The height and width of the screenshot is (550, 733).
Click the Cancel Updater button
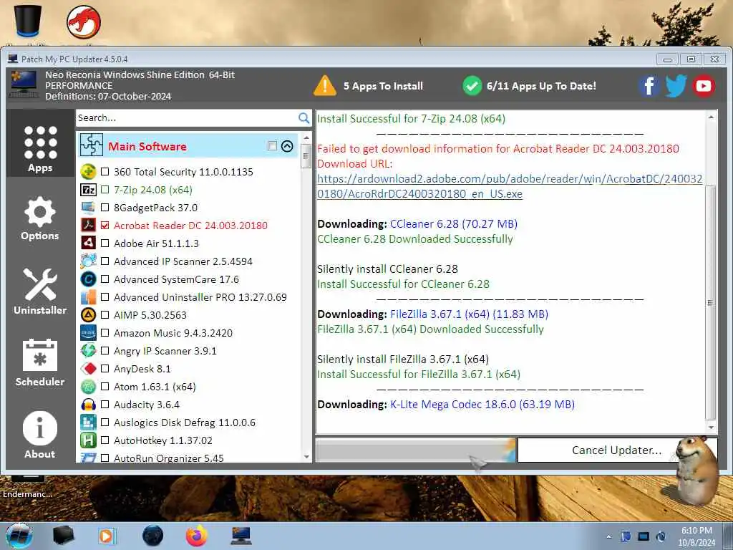coord(616,450)
